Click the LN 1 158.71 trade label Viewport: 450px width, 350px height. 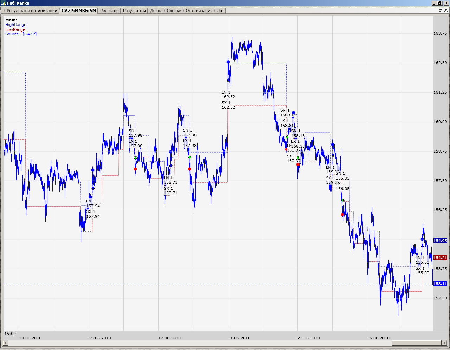pyautogui.click(x=171, y=180)
